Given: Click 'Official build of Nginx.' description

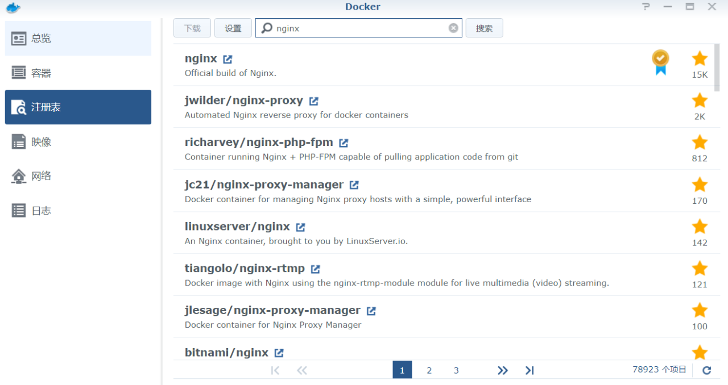Looking at the screenshot, I should point(230,73).
